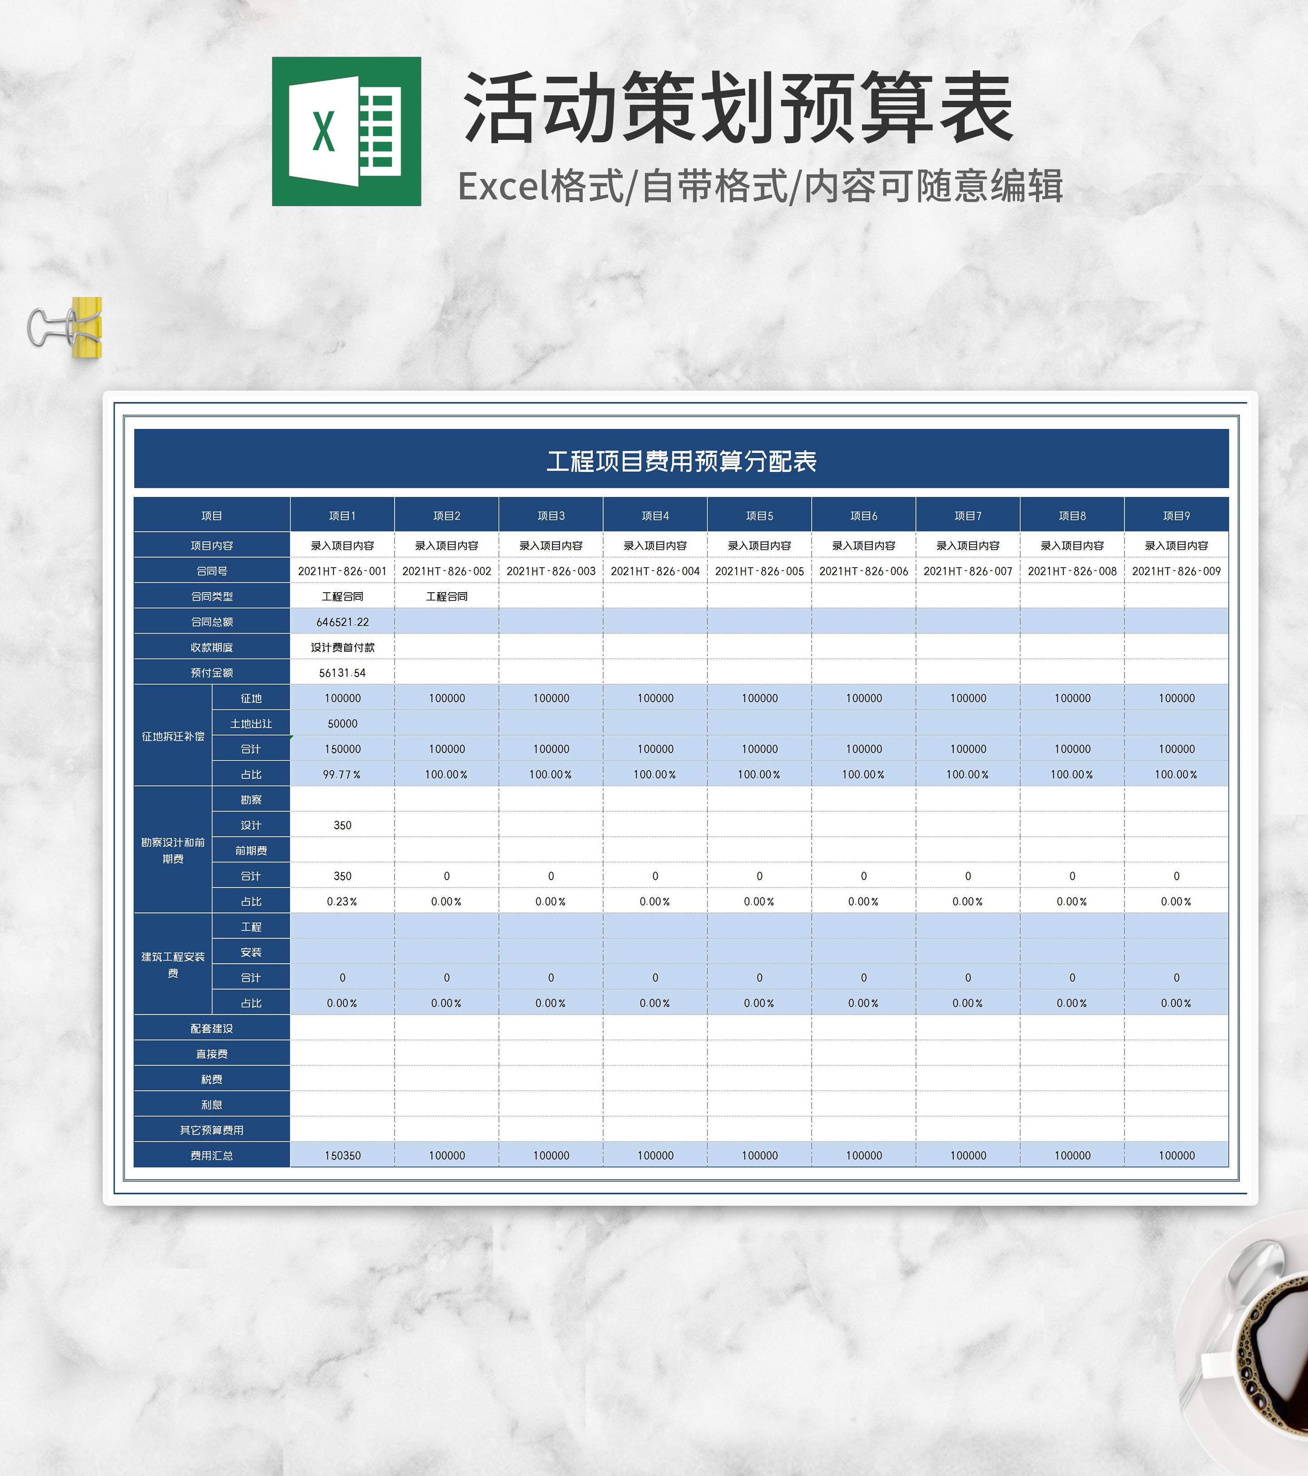Select the 勘察设计和前期费 merged header
Screen dimensions: 1308x1476
click(x=173, y=850)
